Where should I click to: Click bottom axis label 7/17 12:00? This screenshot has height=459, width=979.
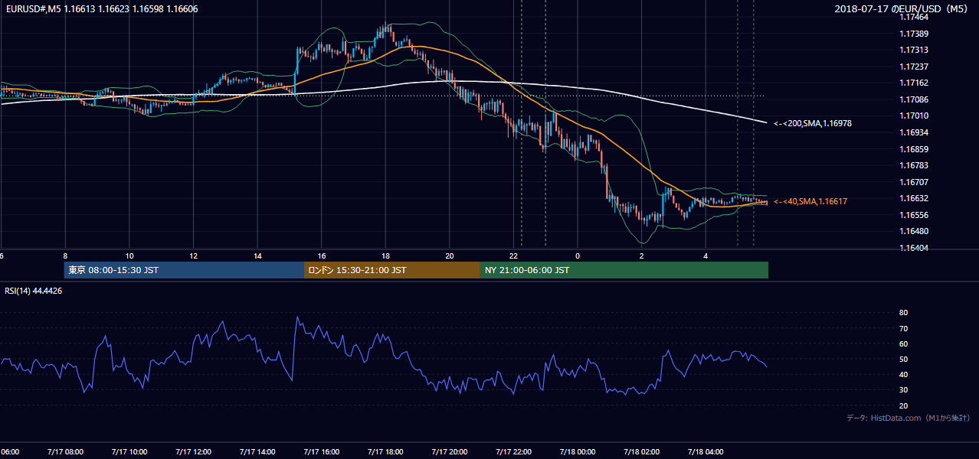pyautogui.click(x=192, y=451)
